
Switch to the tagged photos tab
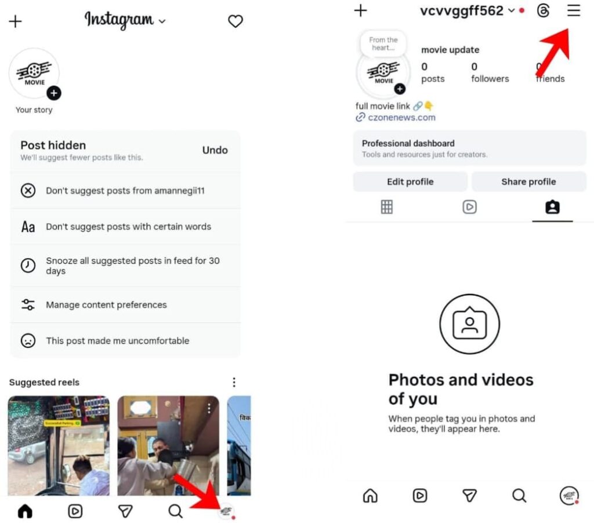click(x=552, y=207)
